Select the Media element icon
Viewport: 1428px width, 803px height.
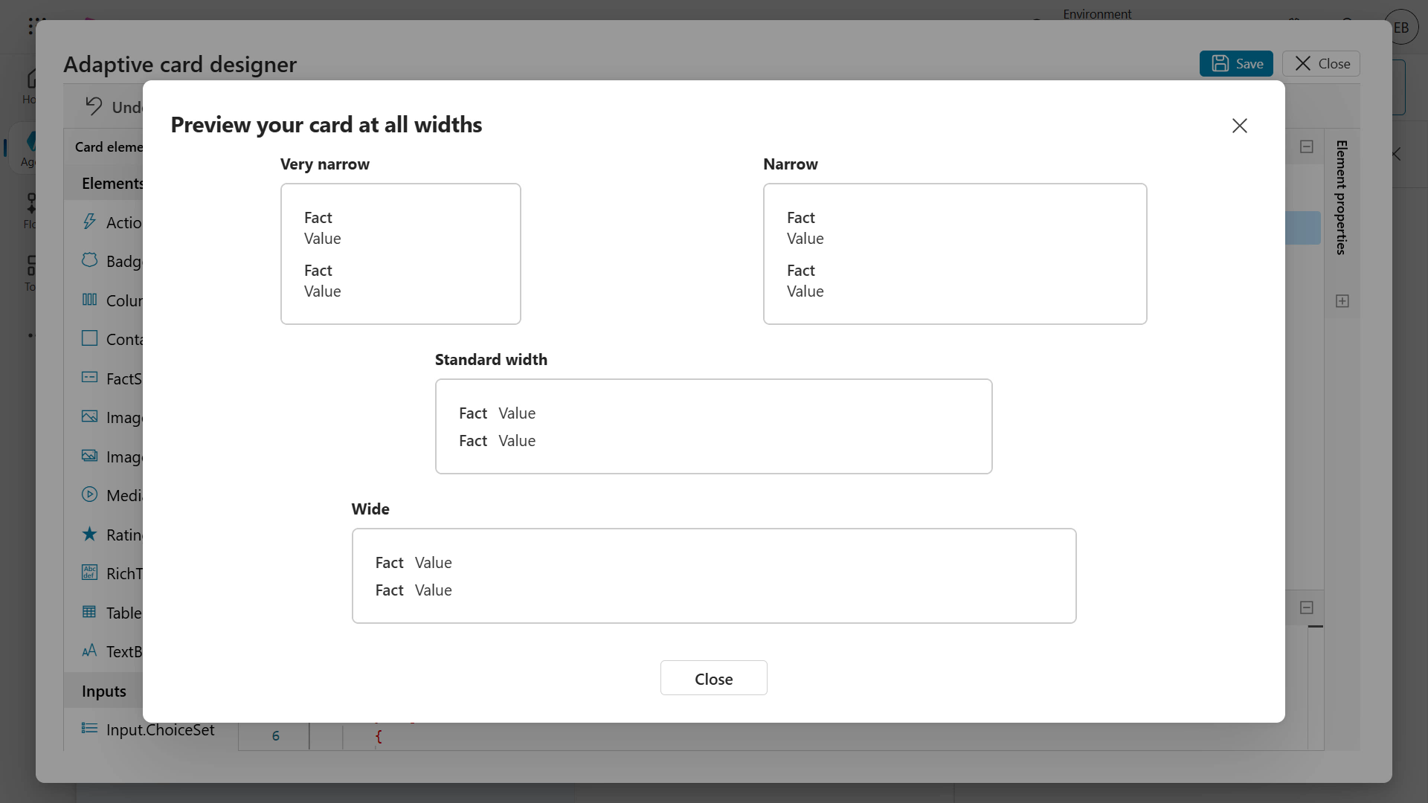tap(90, 494)
